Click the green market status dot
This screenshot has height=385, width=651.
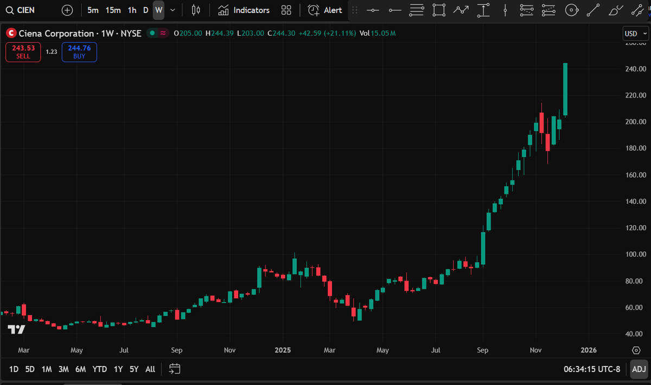pos(152,33)
